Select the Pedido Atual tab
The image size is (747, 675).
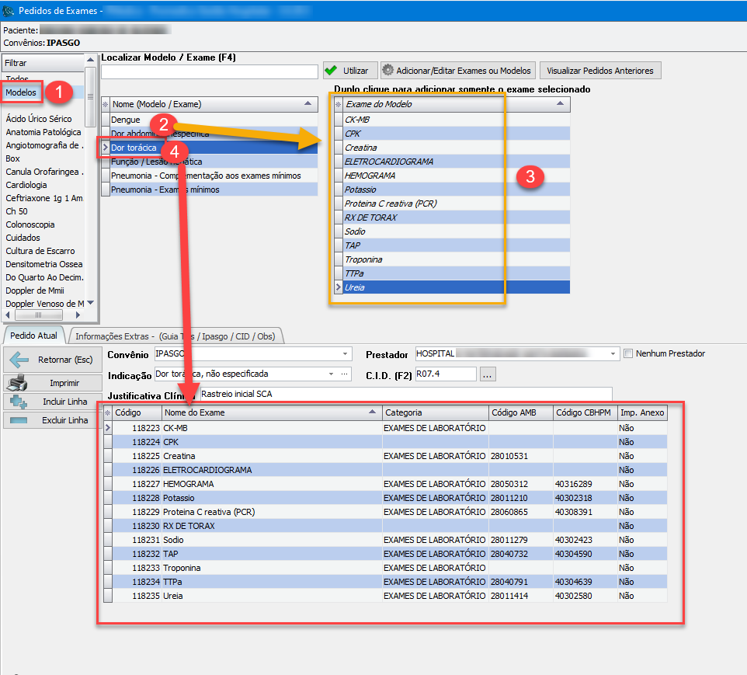click(36, 336)
